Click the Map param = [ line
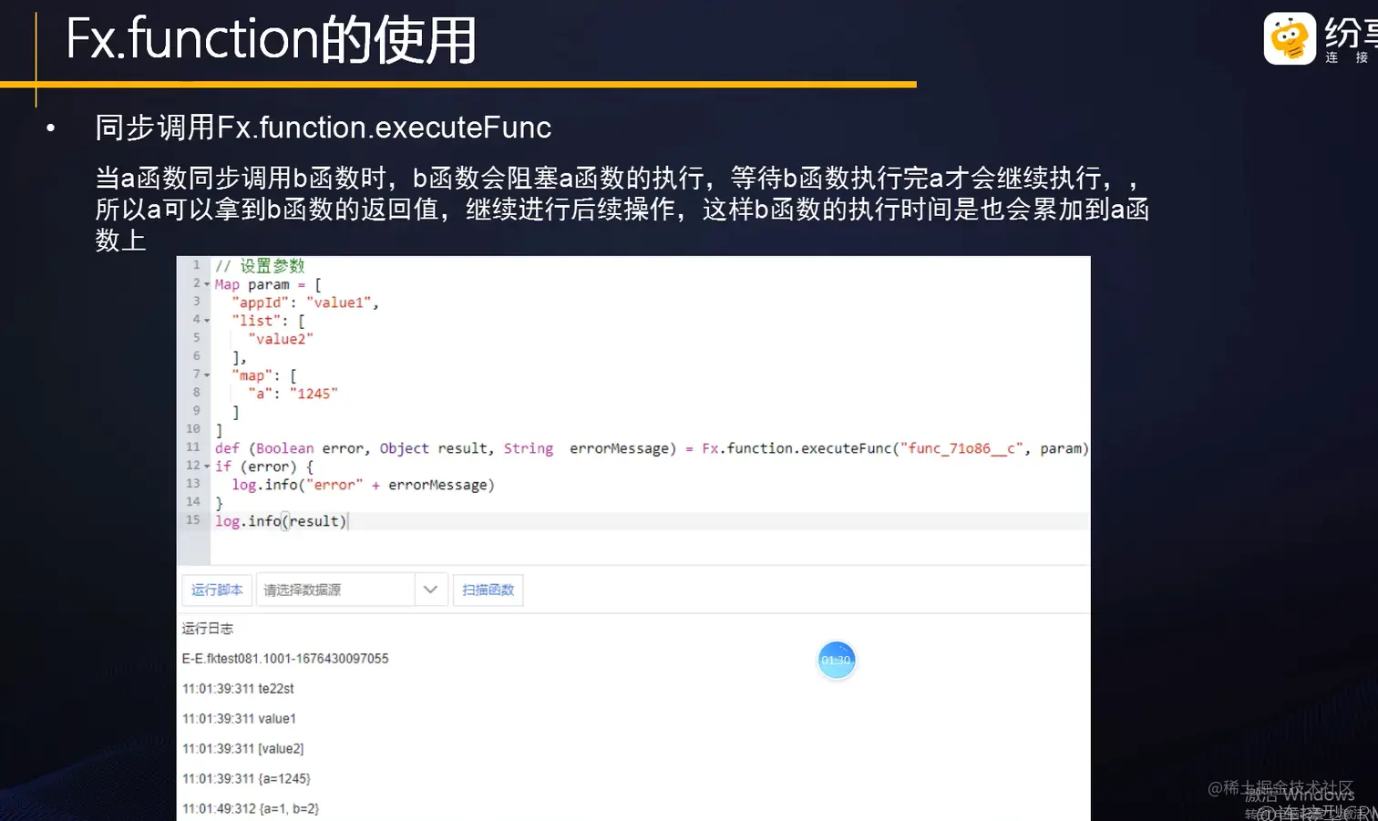The height and width of the screenshot is (821, 1378). click(268, 284)
